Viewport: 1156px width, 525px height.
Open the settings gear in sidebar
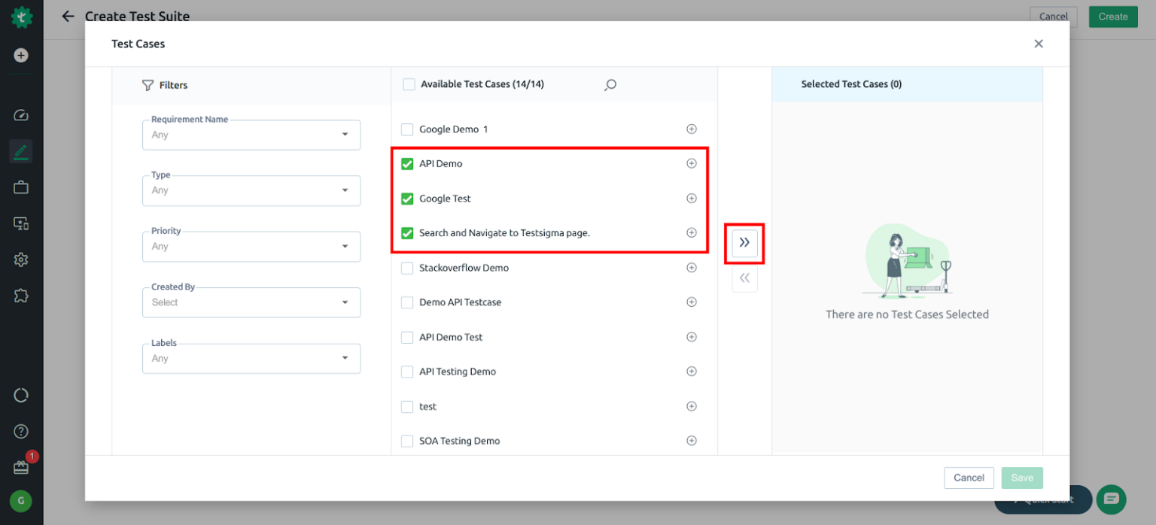(21, 259)
